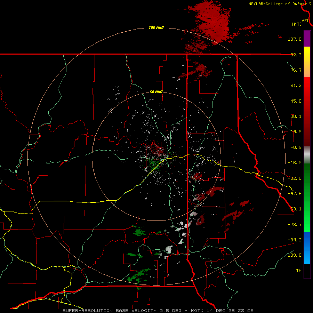The image size is (313, 313).
Task: Click the Super-Resolution Base Velocity caption
Action: pos(158,311)
